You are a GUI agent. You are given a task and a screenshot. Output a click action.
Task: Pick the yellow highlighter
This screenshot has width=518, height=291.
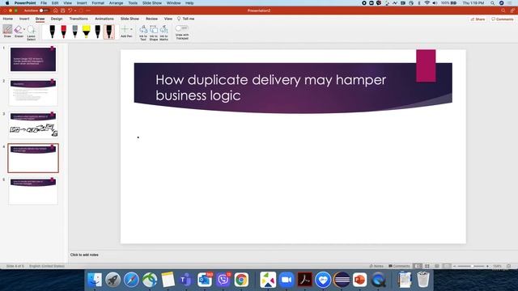pyautogui.click(x=87, y=32)
